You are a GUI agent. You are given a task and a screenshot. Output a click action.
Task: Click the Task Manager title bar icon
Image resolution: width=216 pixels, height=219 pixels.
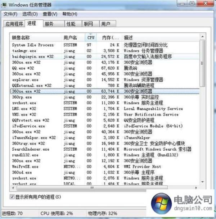pyautogui.click(x=4, y=5)
